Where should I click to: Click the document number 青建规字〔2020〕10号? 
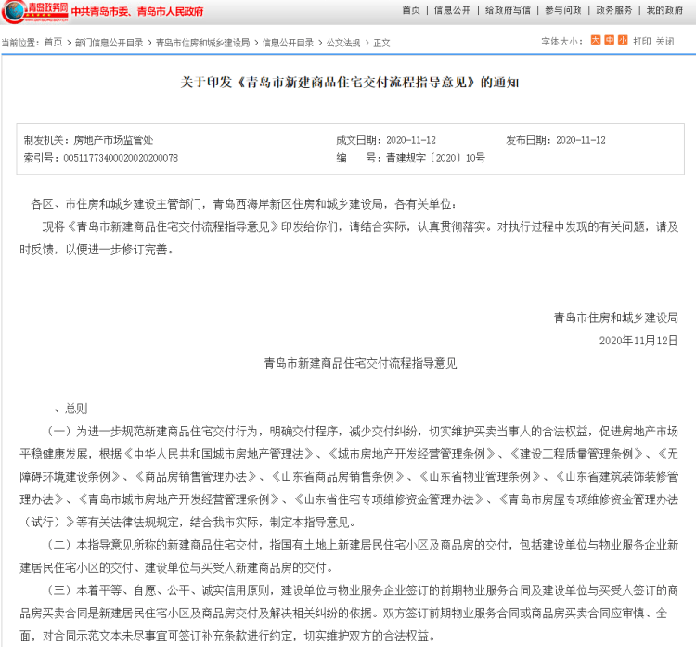tap(435, 158)
